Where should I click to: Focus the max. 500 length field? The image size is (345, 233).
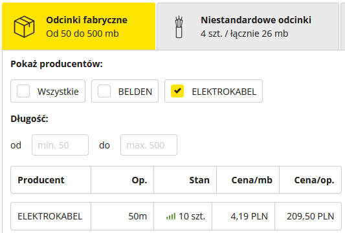tap(149, 145)
